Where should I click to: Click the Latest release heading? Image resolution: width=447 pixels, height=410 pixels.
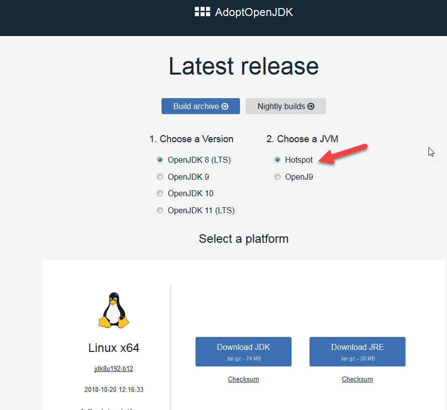tap(243, 66)
